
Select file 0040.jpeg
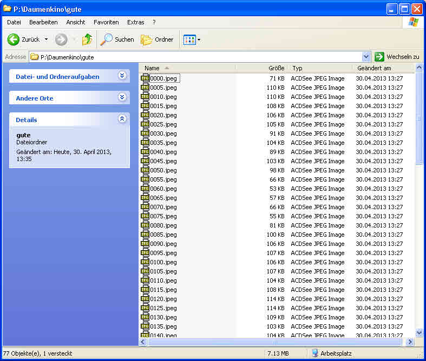click(163, 152)
